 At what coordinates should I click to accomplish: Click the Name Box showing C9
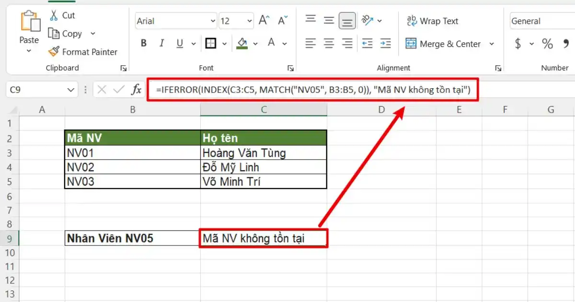pyautogui.click(x=41, y=89)
